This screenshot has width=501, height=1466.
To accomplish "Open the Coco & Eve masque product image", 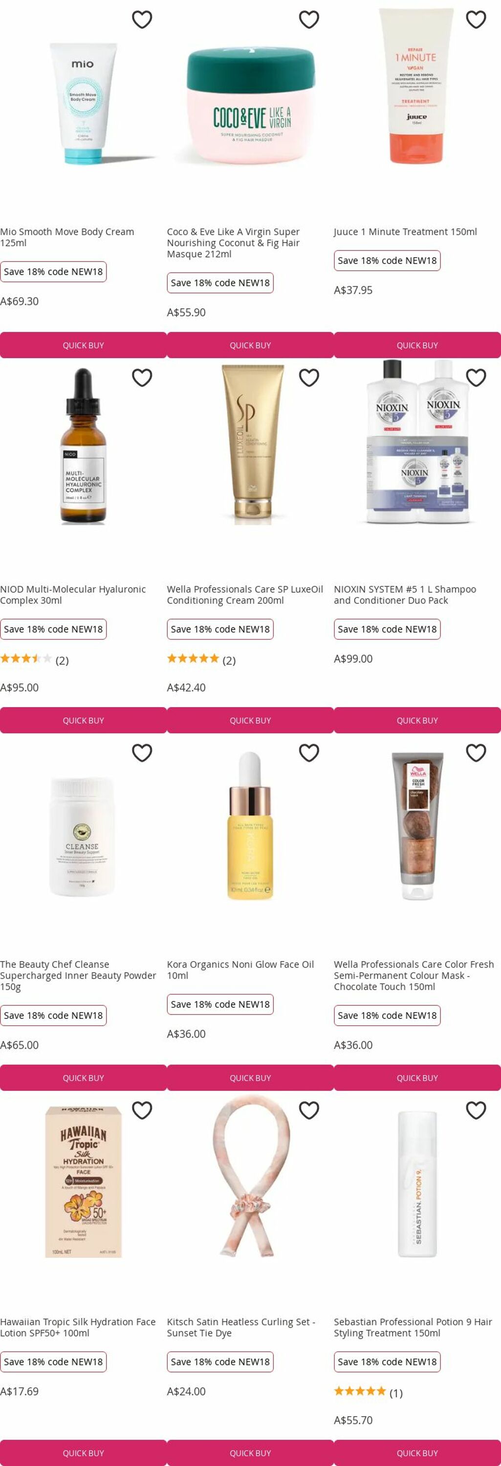I will [x=250, y=105].
